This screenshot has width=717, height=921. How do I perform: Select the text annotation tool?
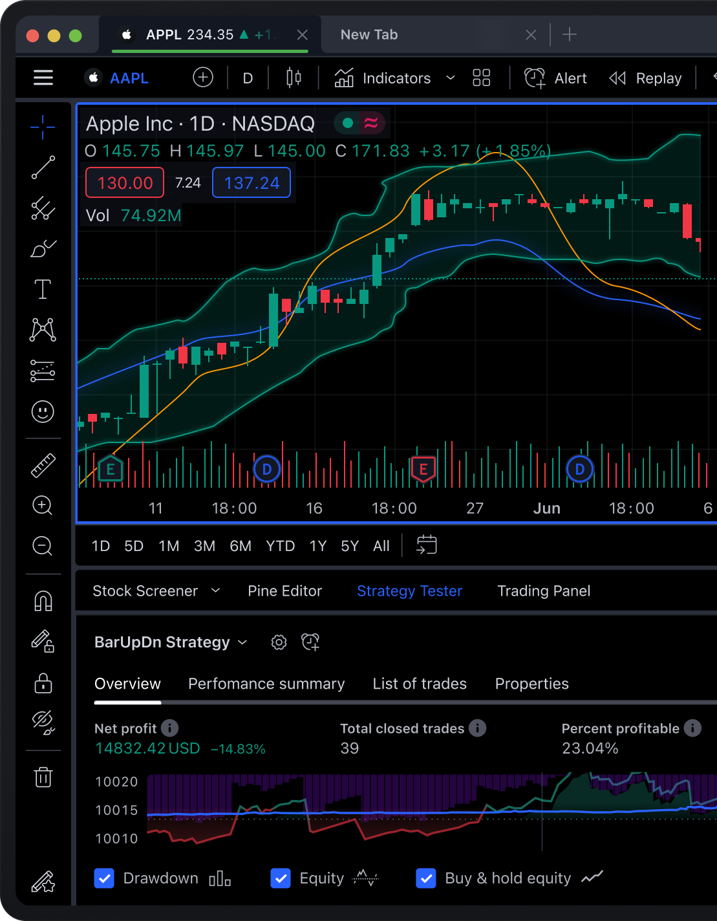tap(43, 289)
